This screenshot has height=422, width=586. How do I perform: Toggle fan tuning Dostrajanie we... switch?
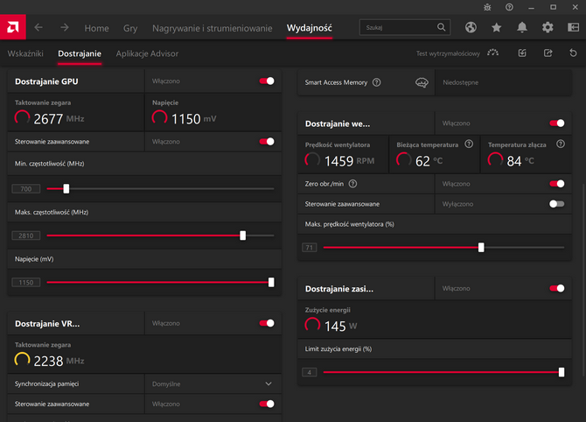pos(557,123)
